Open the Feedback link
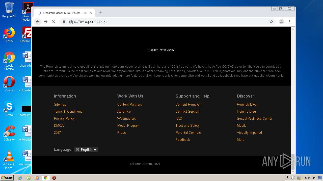 click(183, 140)
